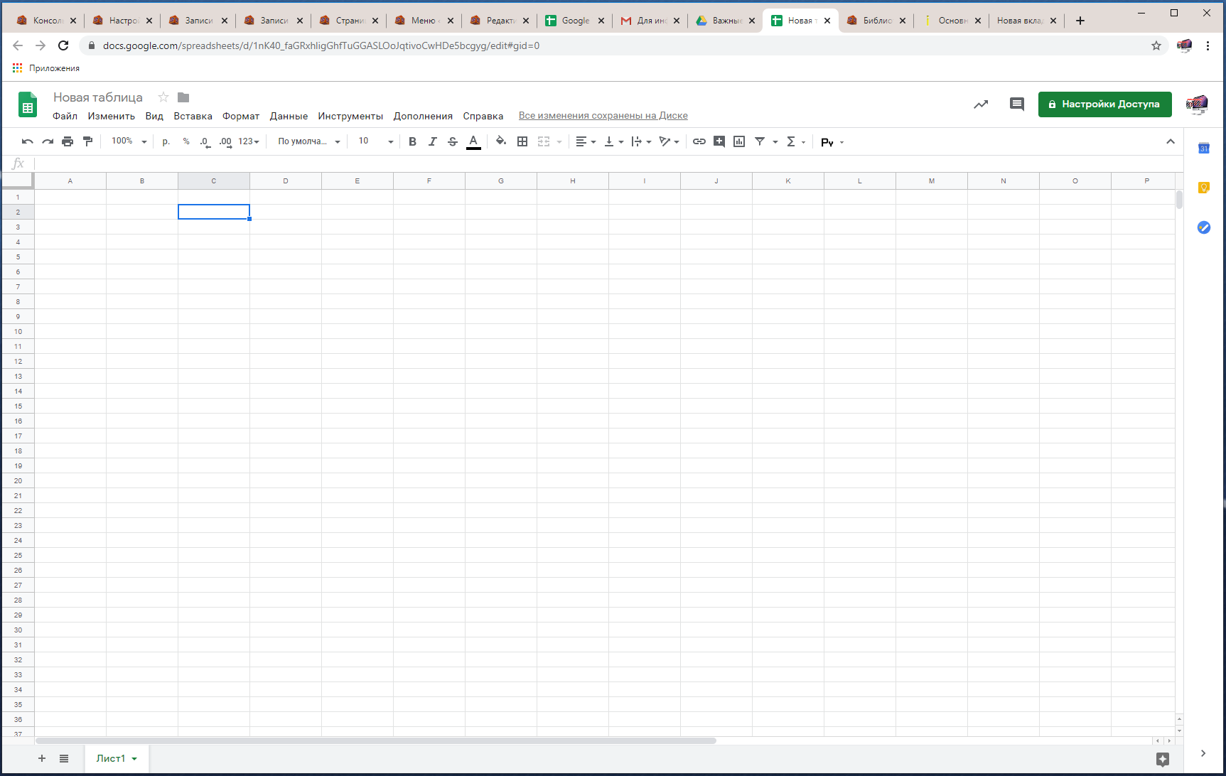The image size is (1226, 776).
Task: Open the text color picker
Action: (x=473, y=142)
